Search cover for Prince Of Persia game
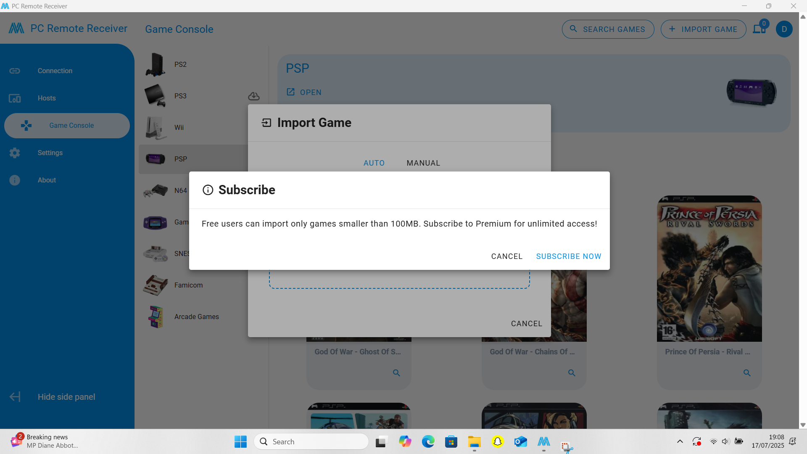The image size is (807, 454). pyautogui.click(x=746, y=373)
